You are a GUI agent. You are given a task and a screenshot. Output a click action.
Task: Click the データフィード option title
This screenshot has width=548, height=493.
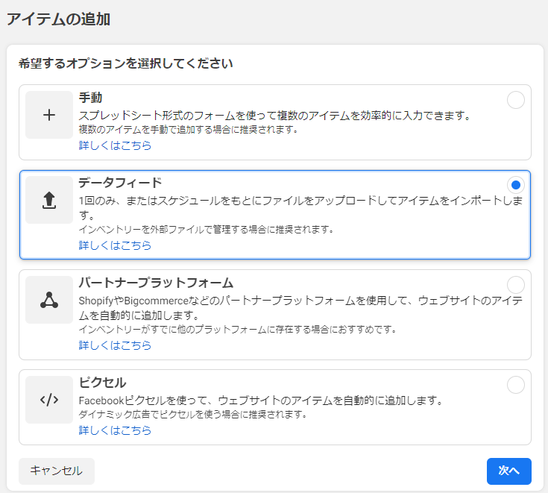(120, 183)
